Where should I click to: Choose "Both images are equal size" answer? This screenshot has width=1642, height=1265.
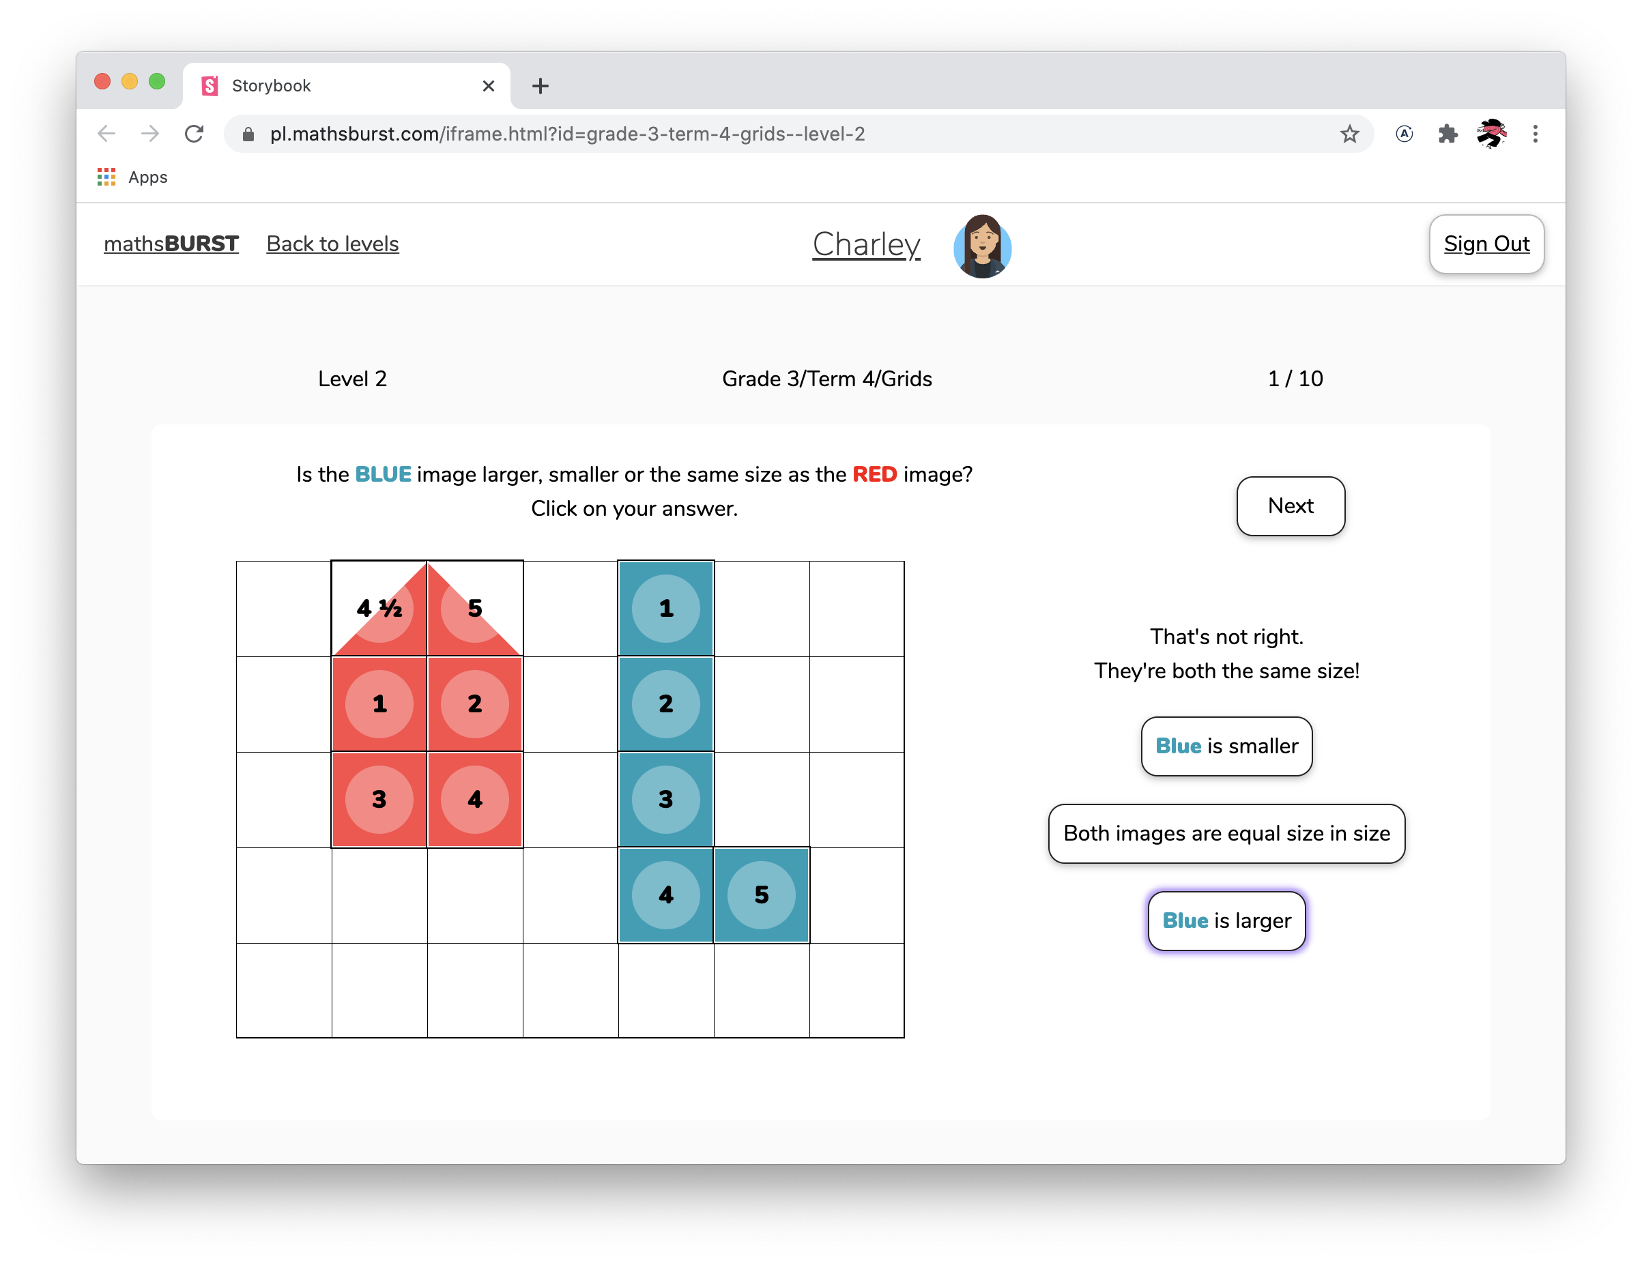[1226, 834]
